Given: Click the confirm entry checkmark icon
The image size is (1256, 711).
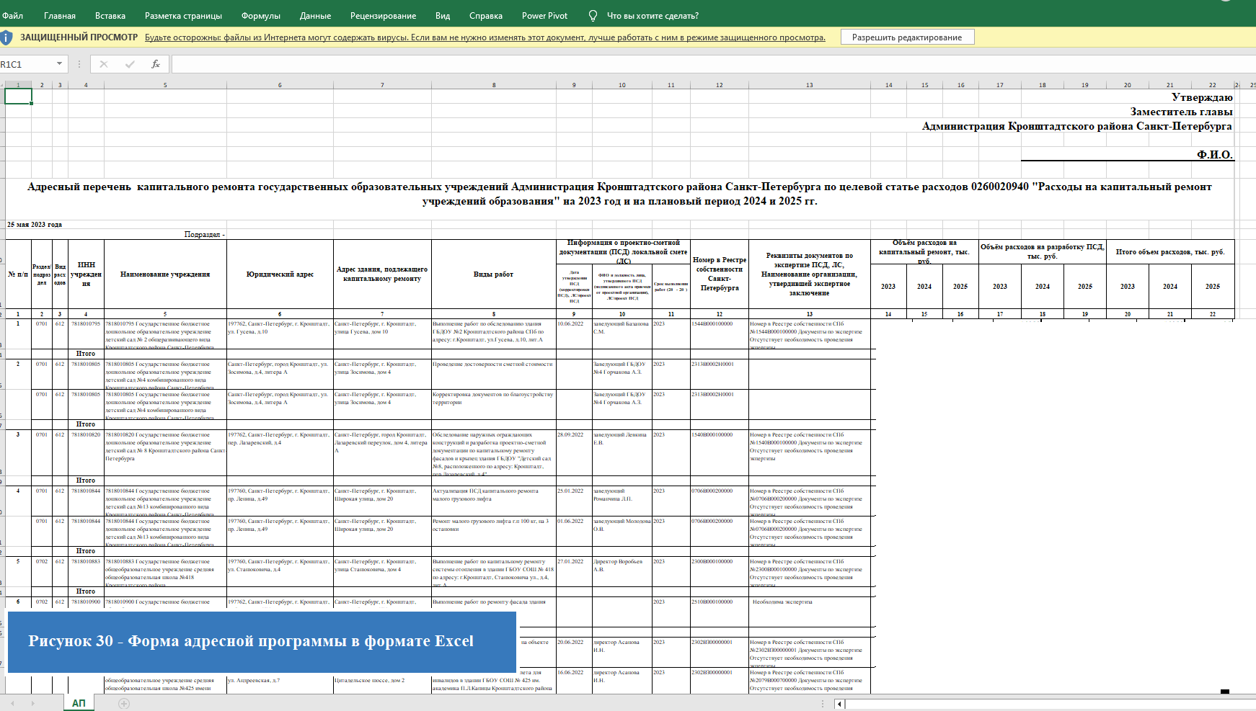Looking at the screenshot, I should click(130, 64).
